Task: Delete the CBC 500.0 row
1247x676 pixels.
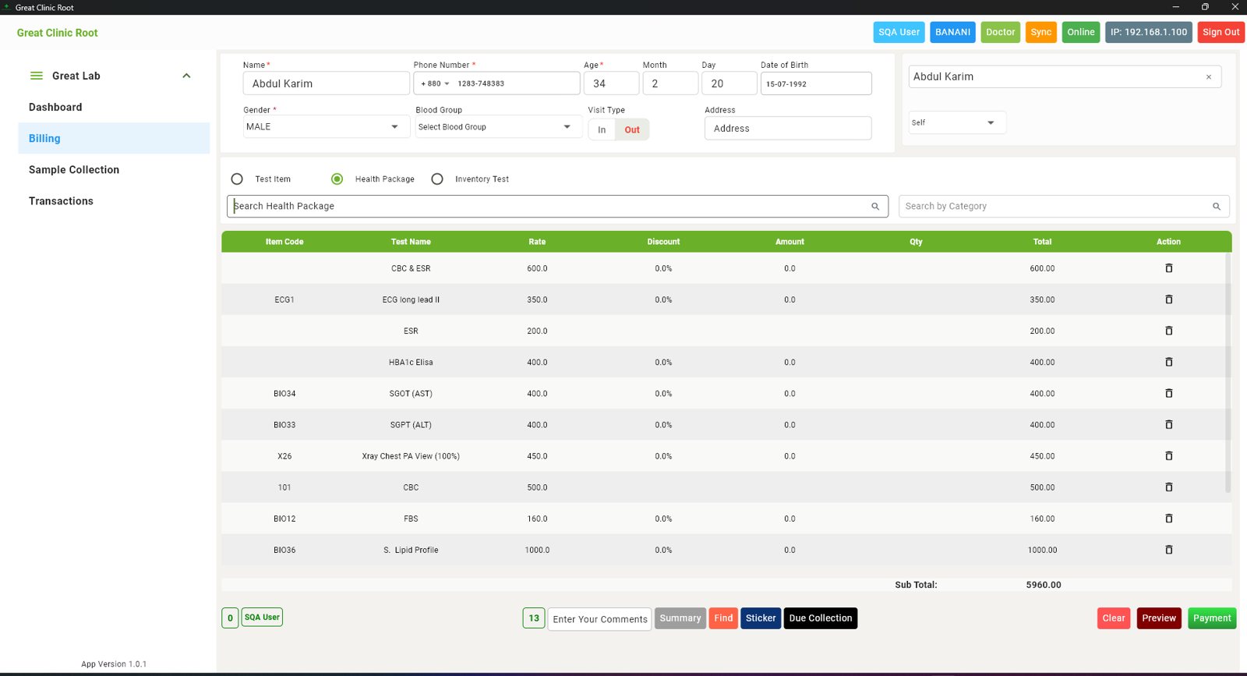Action: [x=1168, y=487]
